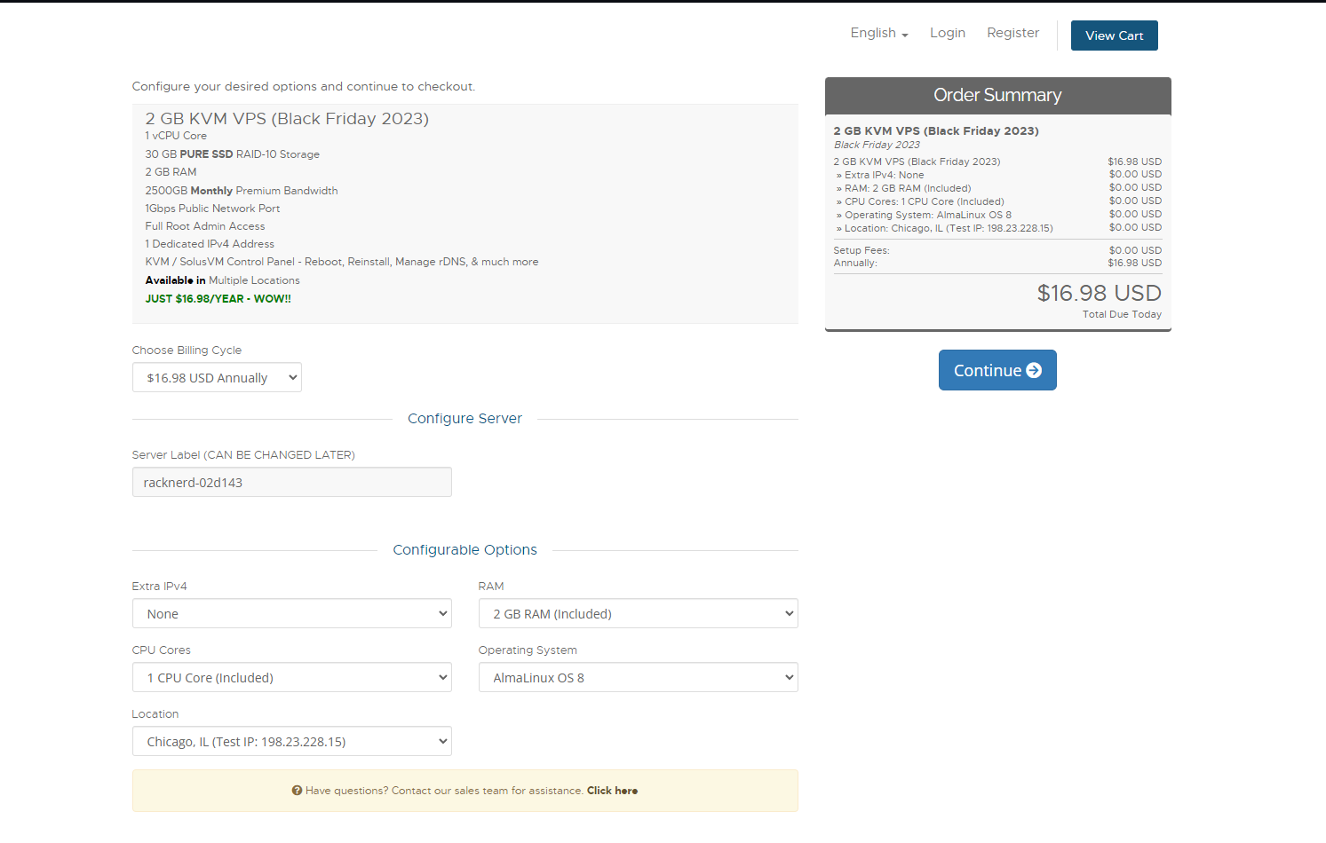
Task: Click the Order Summary header
Action: tap(997, 96)
